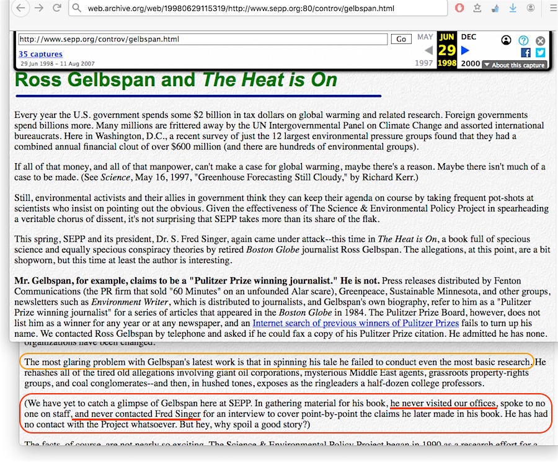Viewport: 558px width, 462px height.
Task: Expand the About this capture dropdown
Action: click(x=514, y=65)
